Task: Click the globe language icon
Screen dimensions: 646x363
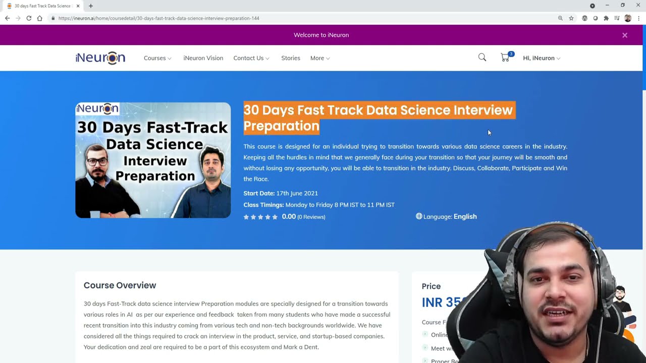Action: point(419,216)
